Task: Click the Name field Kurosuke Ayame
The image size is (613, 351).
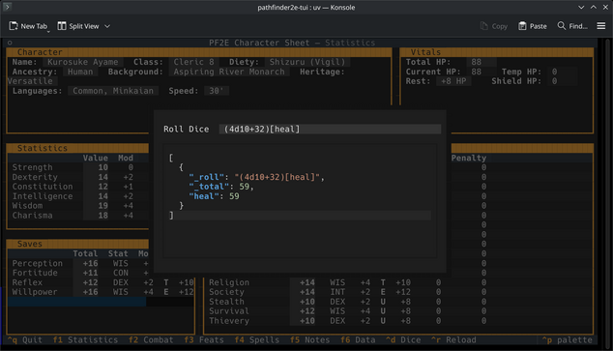Action: [x=83, y=62]
